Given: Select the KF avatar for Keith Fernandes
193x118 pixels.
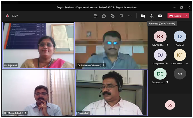Looking at the screenshot, I should point(180,55).
